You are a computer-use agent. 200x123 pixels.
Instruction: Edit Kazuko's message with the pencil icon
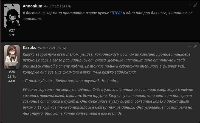(195, 46)
